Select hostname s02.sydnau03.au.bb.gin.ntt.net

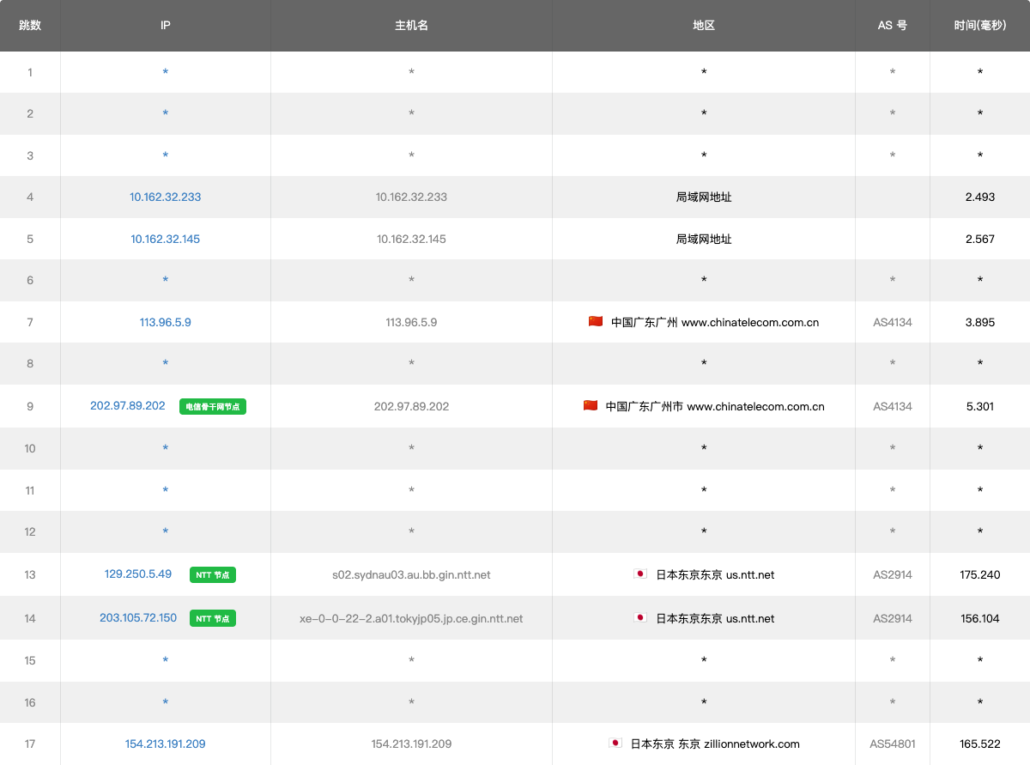pos(411,574)
